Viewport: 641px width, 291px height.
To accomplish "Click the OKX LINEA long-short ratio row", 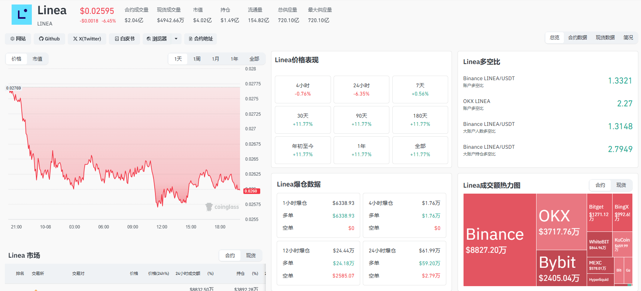I will pyautogui.click(x=548, y=104).
